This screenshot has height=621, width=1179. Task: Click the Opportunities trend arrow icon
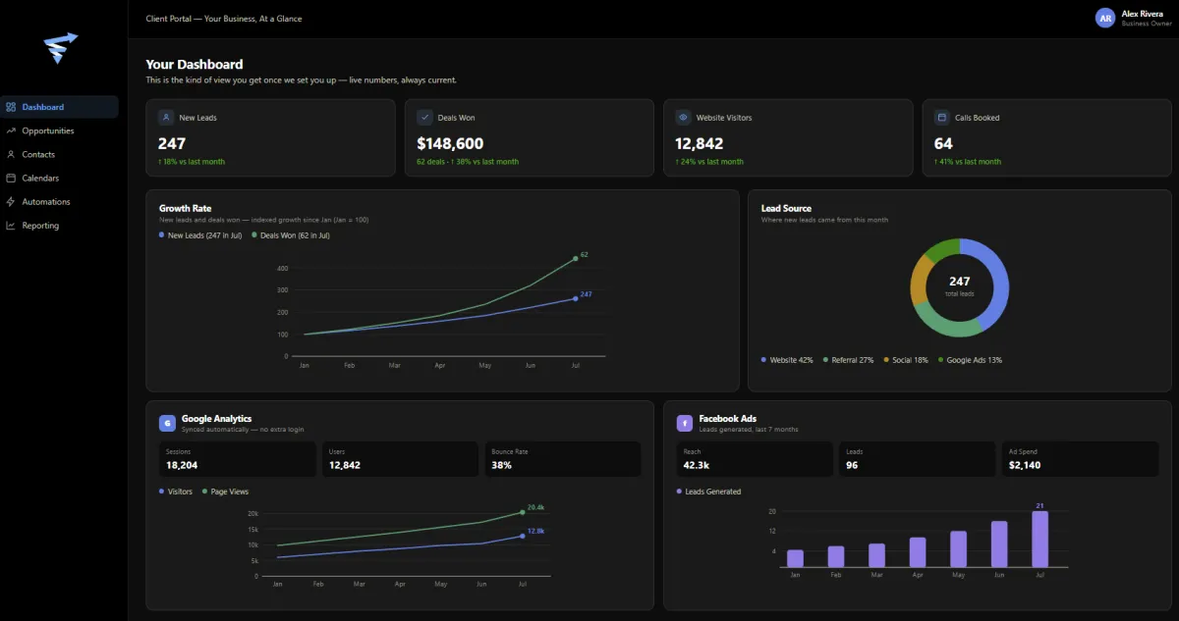click(x=11, y=130)
